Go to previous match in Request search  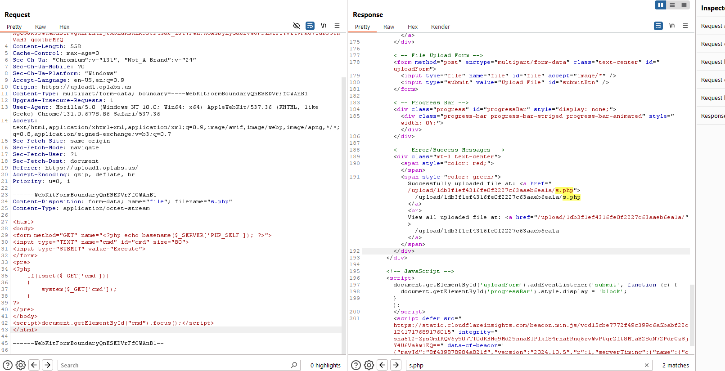click(34, 365)
